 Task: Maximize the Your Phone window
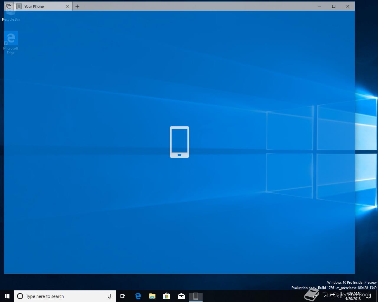click(x=334, y=6)
